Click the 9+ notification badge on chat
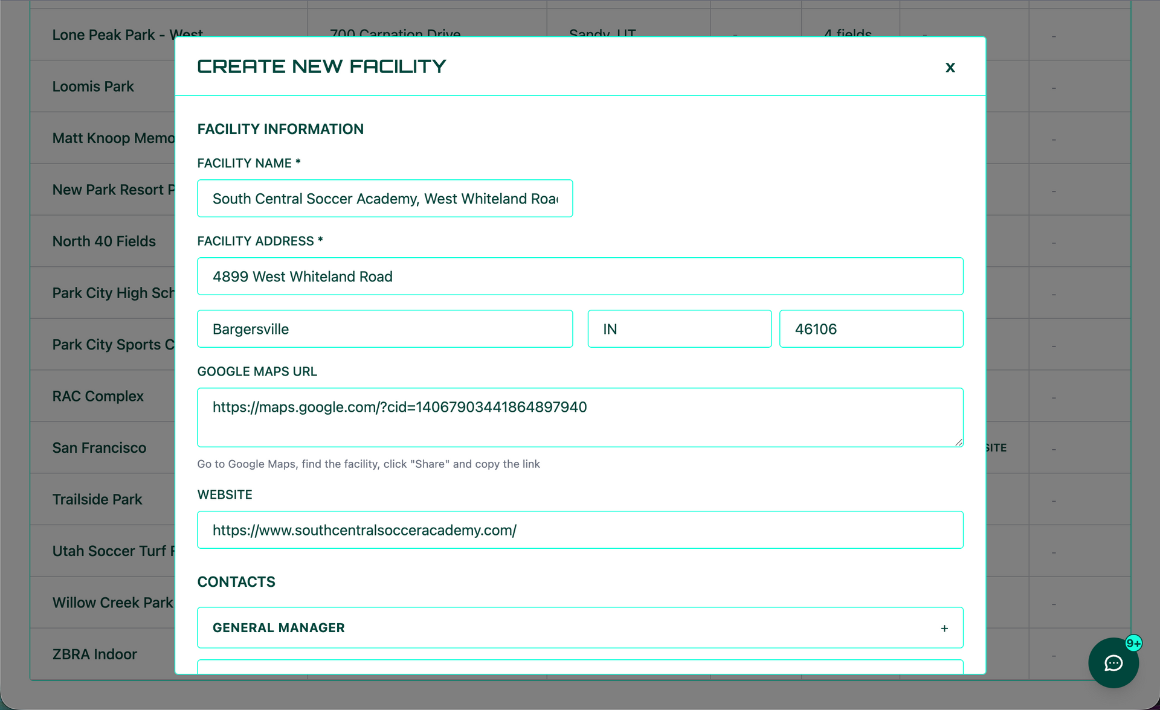The image size is (1160, 710). click(x=1133, y=643)
